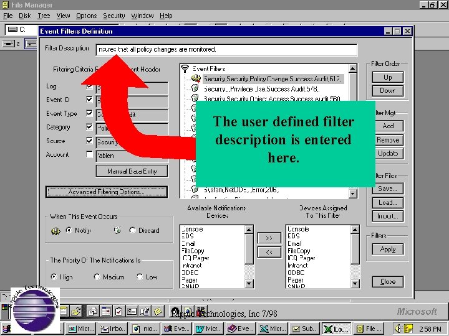Set notification priority to Medium
449x336 pixels.
(x=97, y=276)
